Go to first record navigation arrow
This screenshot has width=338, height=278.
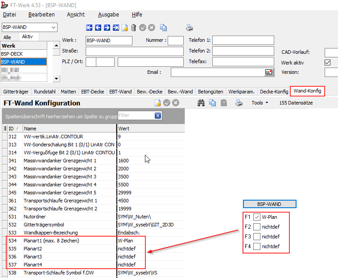pyautogui.click(x=89, y=28)
